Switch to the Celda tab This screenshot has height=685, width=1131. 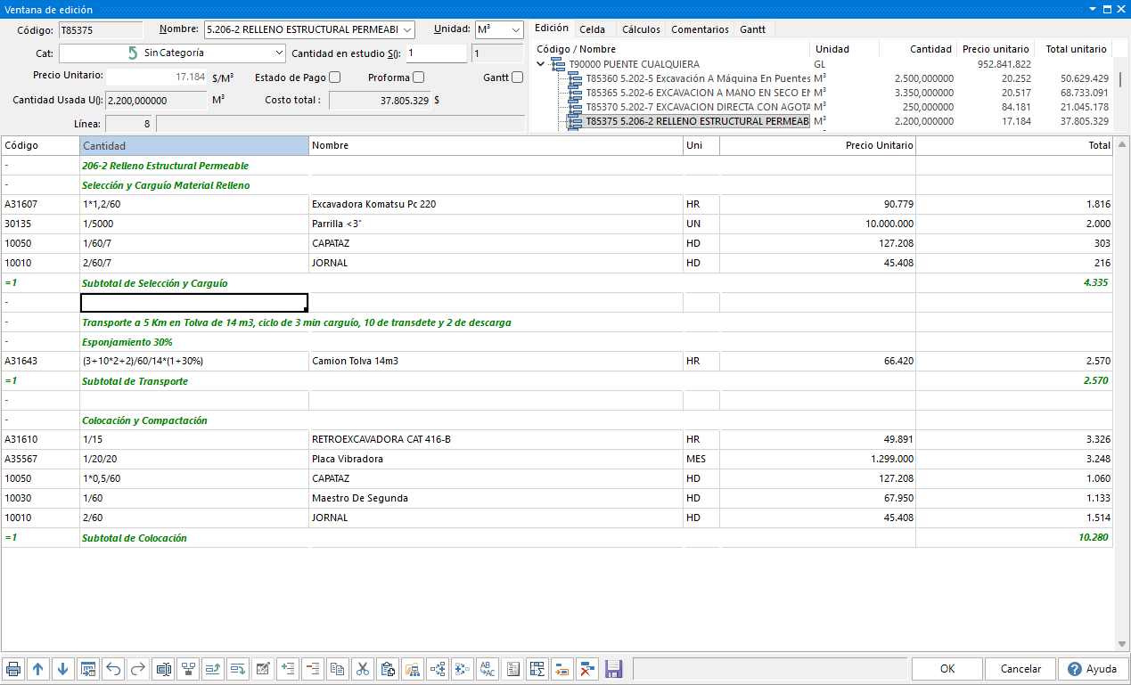[x=593, y=29]
